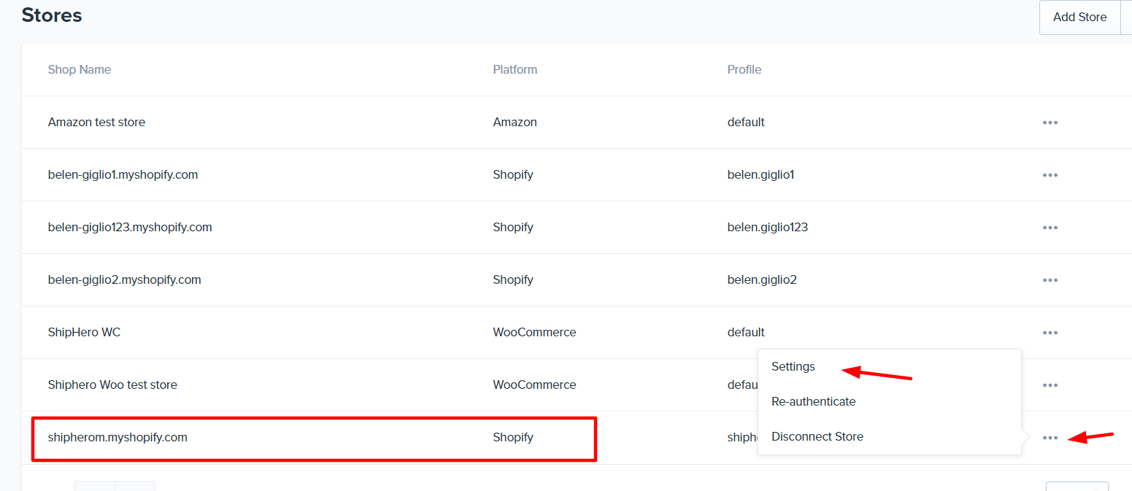Expand the split arrow beside Add Store
Screen dimensions: 1132x491
[x=1126, y=18]
